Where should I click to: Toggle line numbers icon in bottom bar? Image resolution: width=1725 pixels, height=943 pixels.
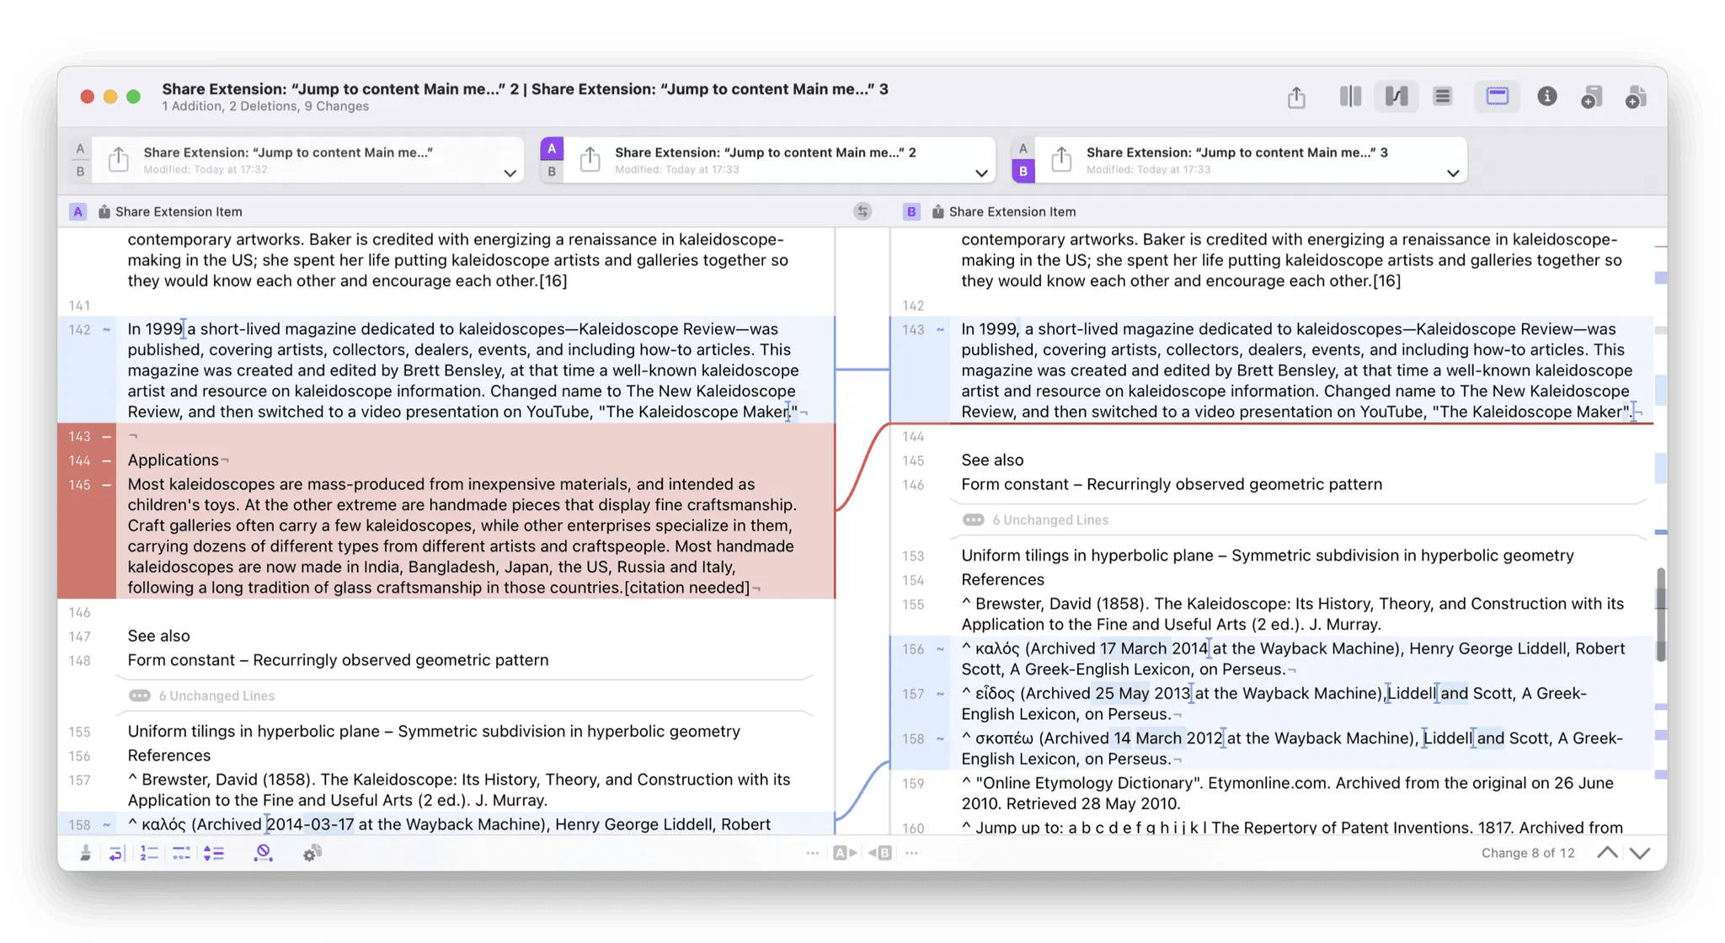coord(149,853)
